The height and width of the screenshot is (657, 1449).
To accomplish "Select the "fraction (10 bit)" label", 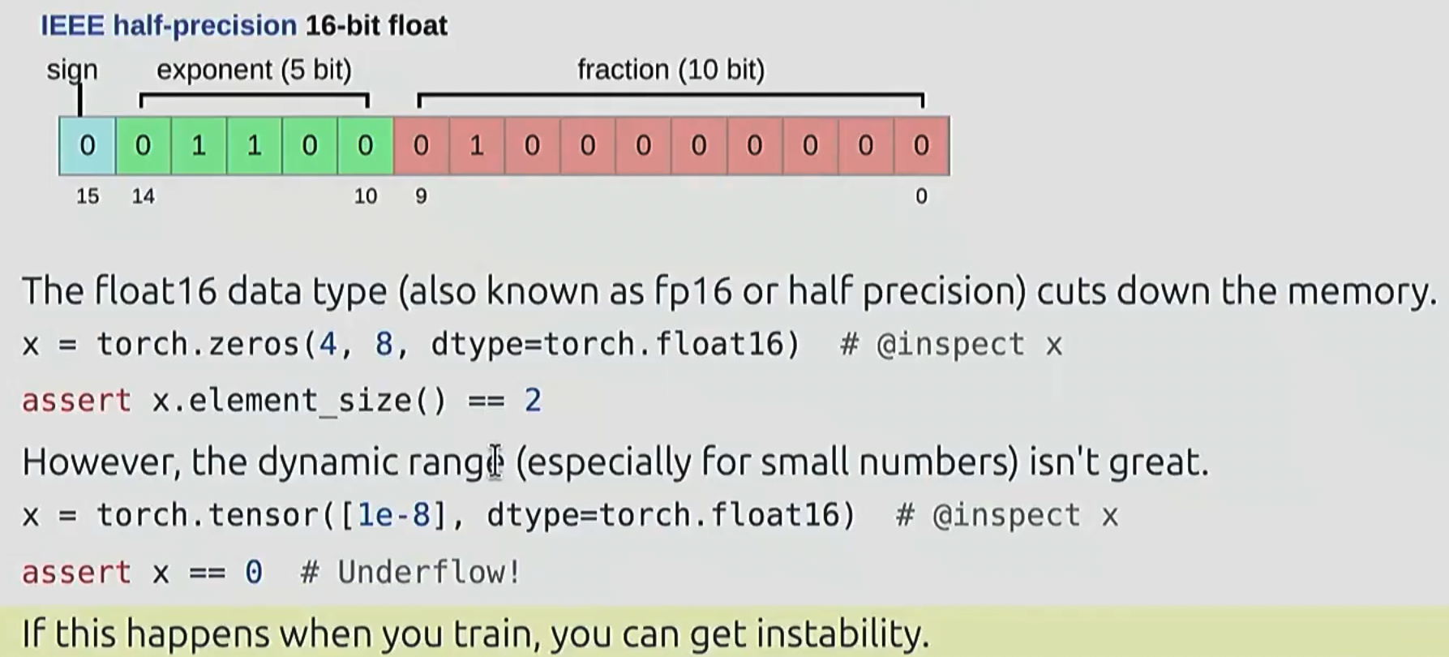I will [671, 71].
